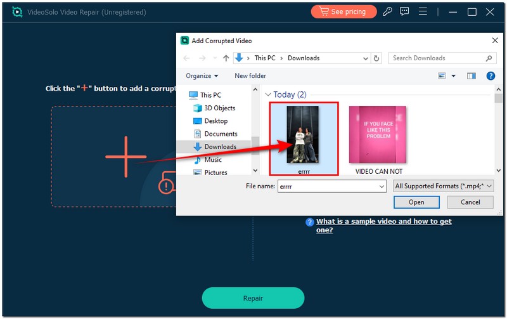Viewport: 507px width, 319px height.
Task: Open view options dropdown arrow
Action: (x=453, y=75)
